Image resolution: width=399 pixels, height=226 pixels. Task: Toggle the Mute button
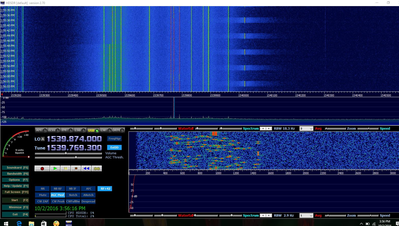click(43, 195)
